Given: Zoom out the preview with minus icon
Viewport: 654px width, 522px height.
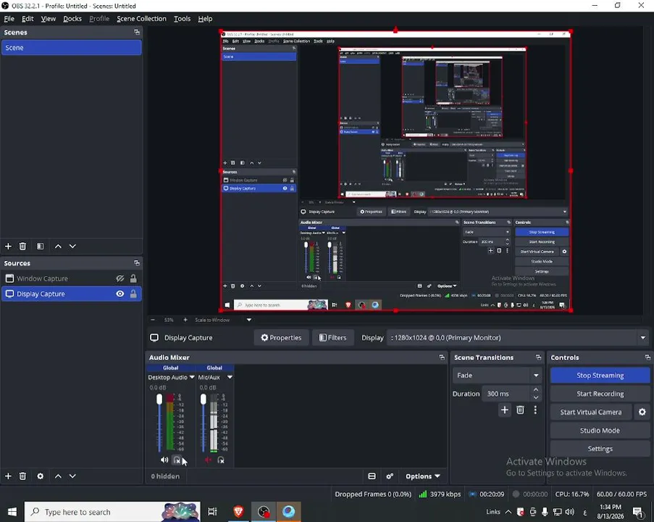Looking at the screenshot, I should 153,320.
